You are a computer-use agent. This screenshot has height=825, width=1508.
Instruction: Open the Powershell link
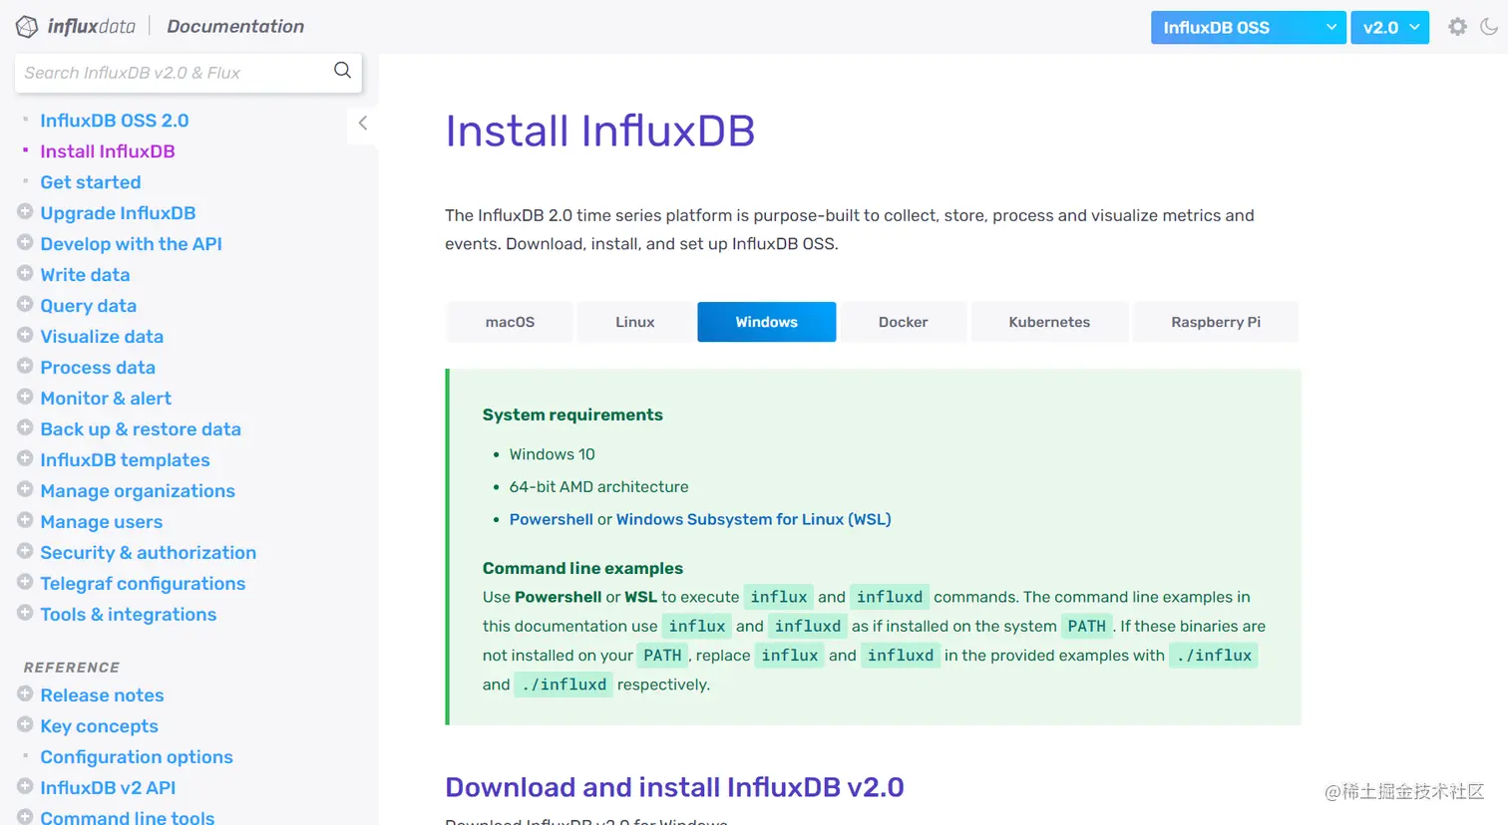point(552,519)
